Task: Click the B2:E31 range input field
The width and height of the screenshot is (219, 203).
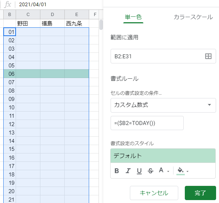Action: pos(163,56)
